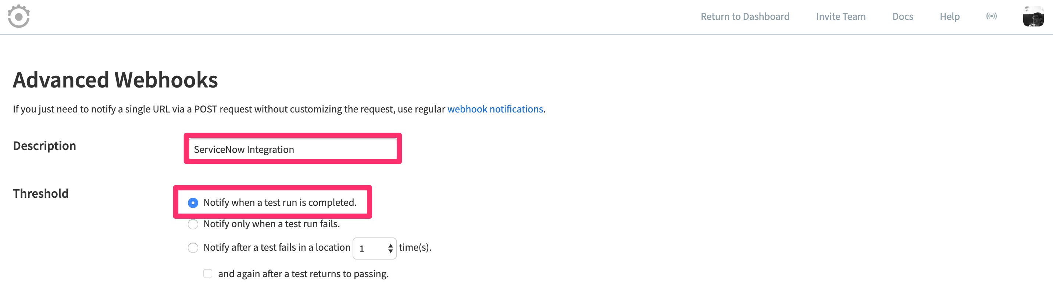Image resolution: width=1053 pixels, height=304 pixels.
Task: Click the Runscope gear logo icon
Action: pos(19,16)
